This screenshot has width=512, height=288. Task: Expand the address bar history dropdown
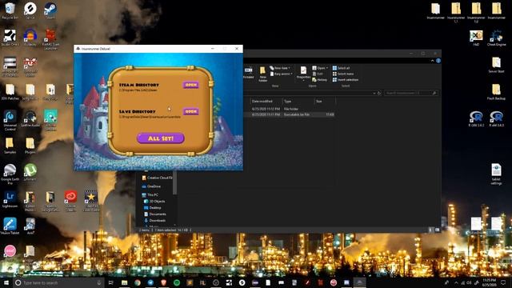point(374,93)
